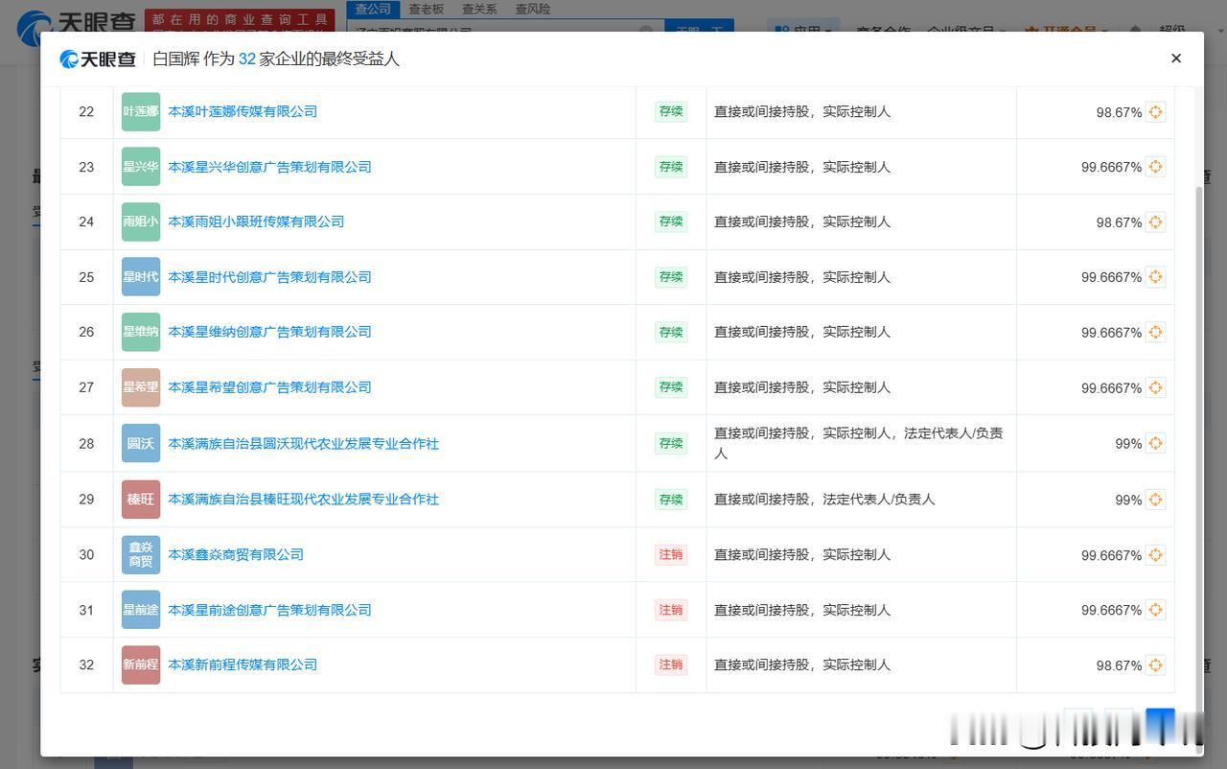Click 99.6667% share for 本溪星兴华
The width and height of the screenshot is (1227, 769).
coord(1111,167)
